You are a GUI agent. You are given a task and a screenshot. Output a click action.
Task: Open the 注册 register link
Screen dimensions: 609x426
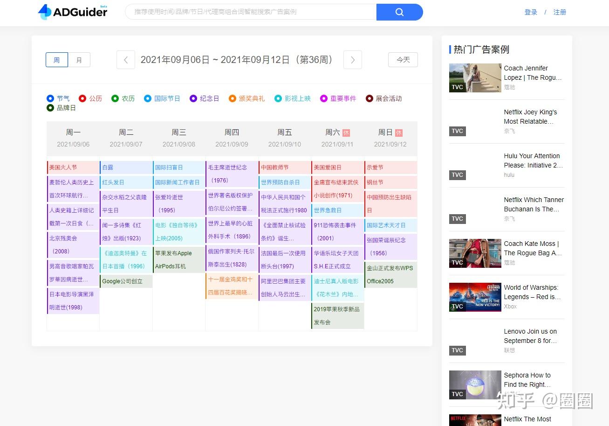click(560, 12)
